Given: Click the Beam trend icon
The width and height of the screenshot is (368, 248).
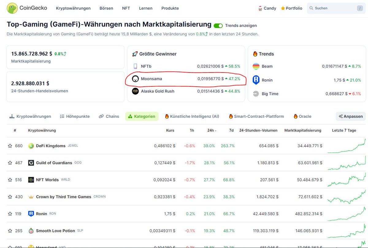Looking at the screenshot, I should [x=256, y=66].
